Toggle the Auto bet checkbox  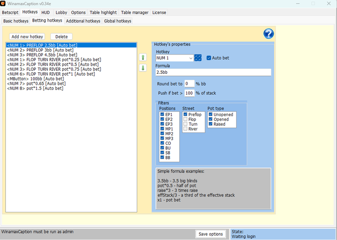208,58
